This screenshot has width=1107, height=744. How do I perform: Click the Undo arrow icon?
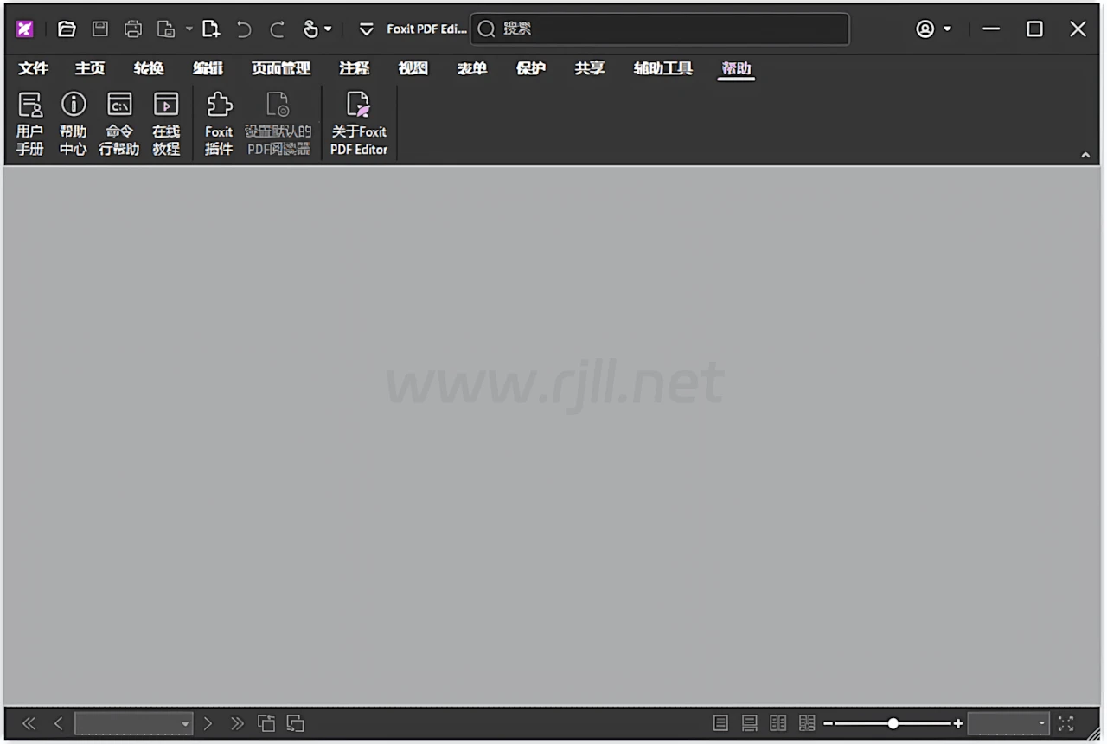pos(244,29)
